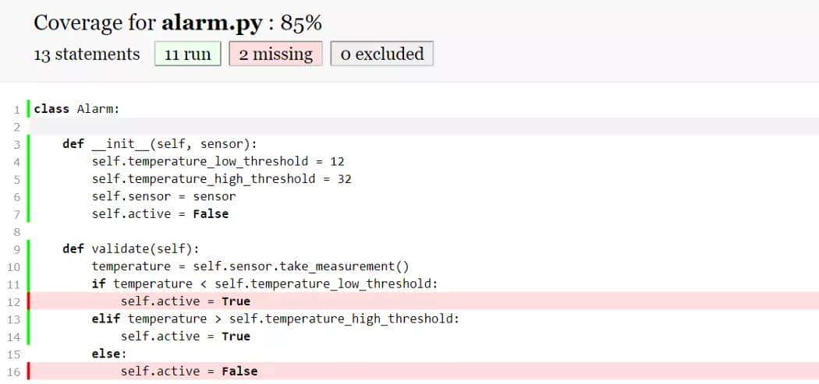
Task: Click the highlighted missing "self.active = False" line
Action: tap(189, 372)
